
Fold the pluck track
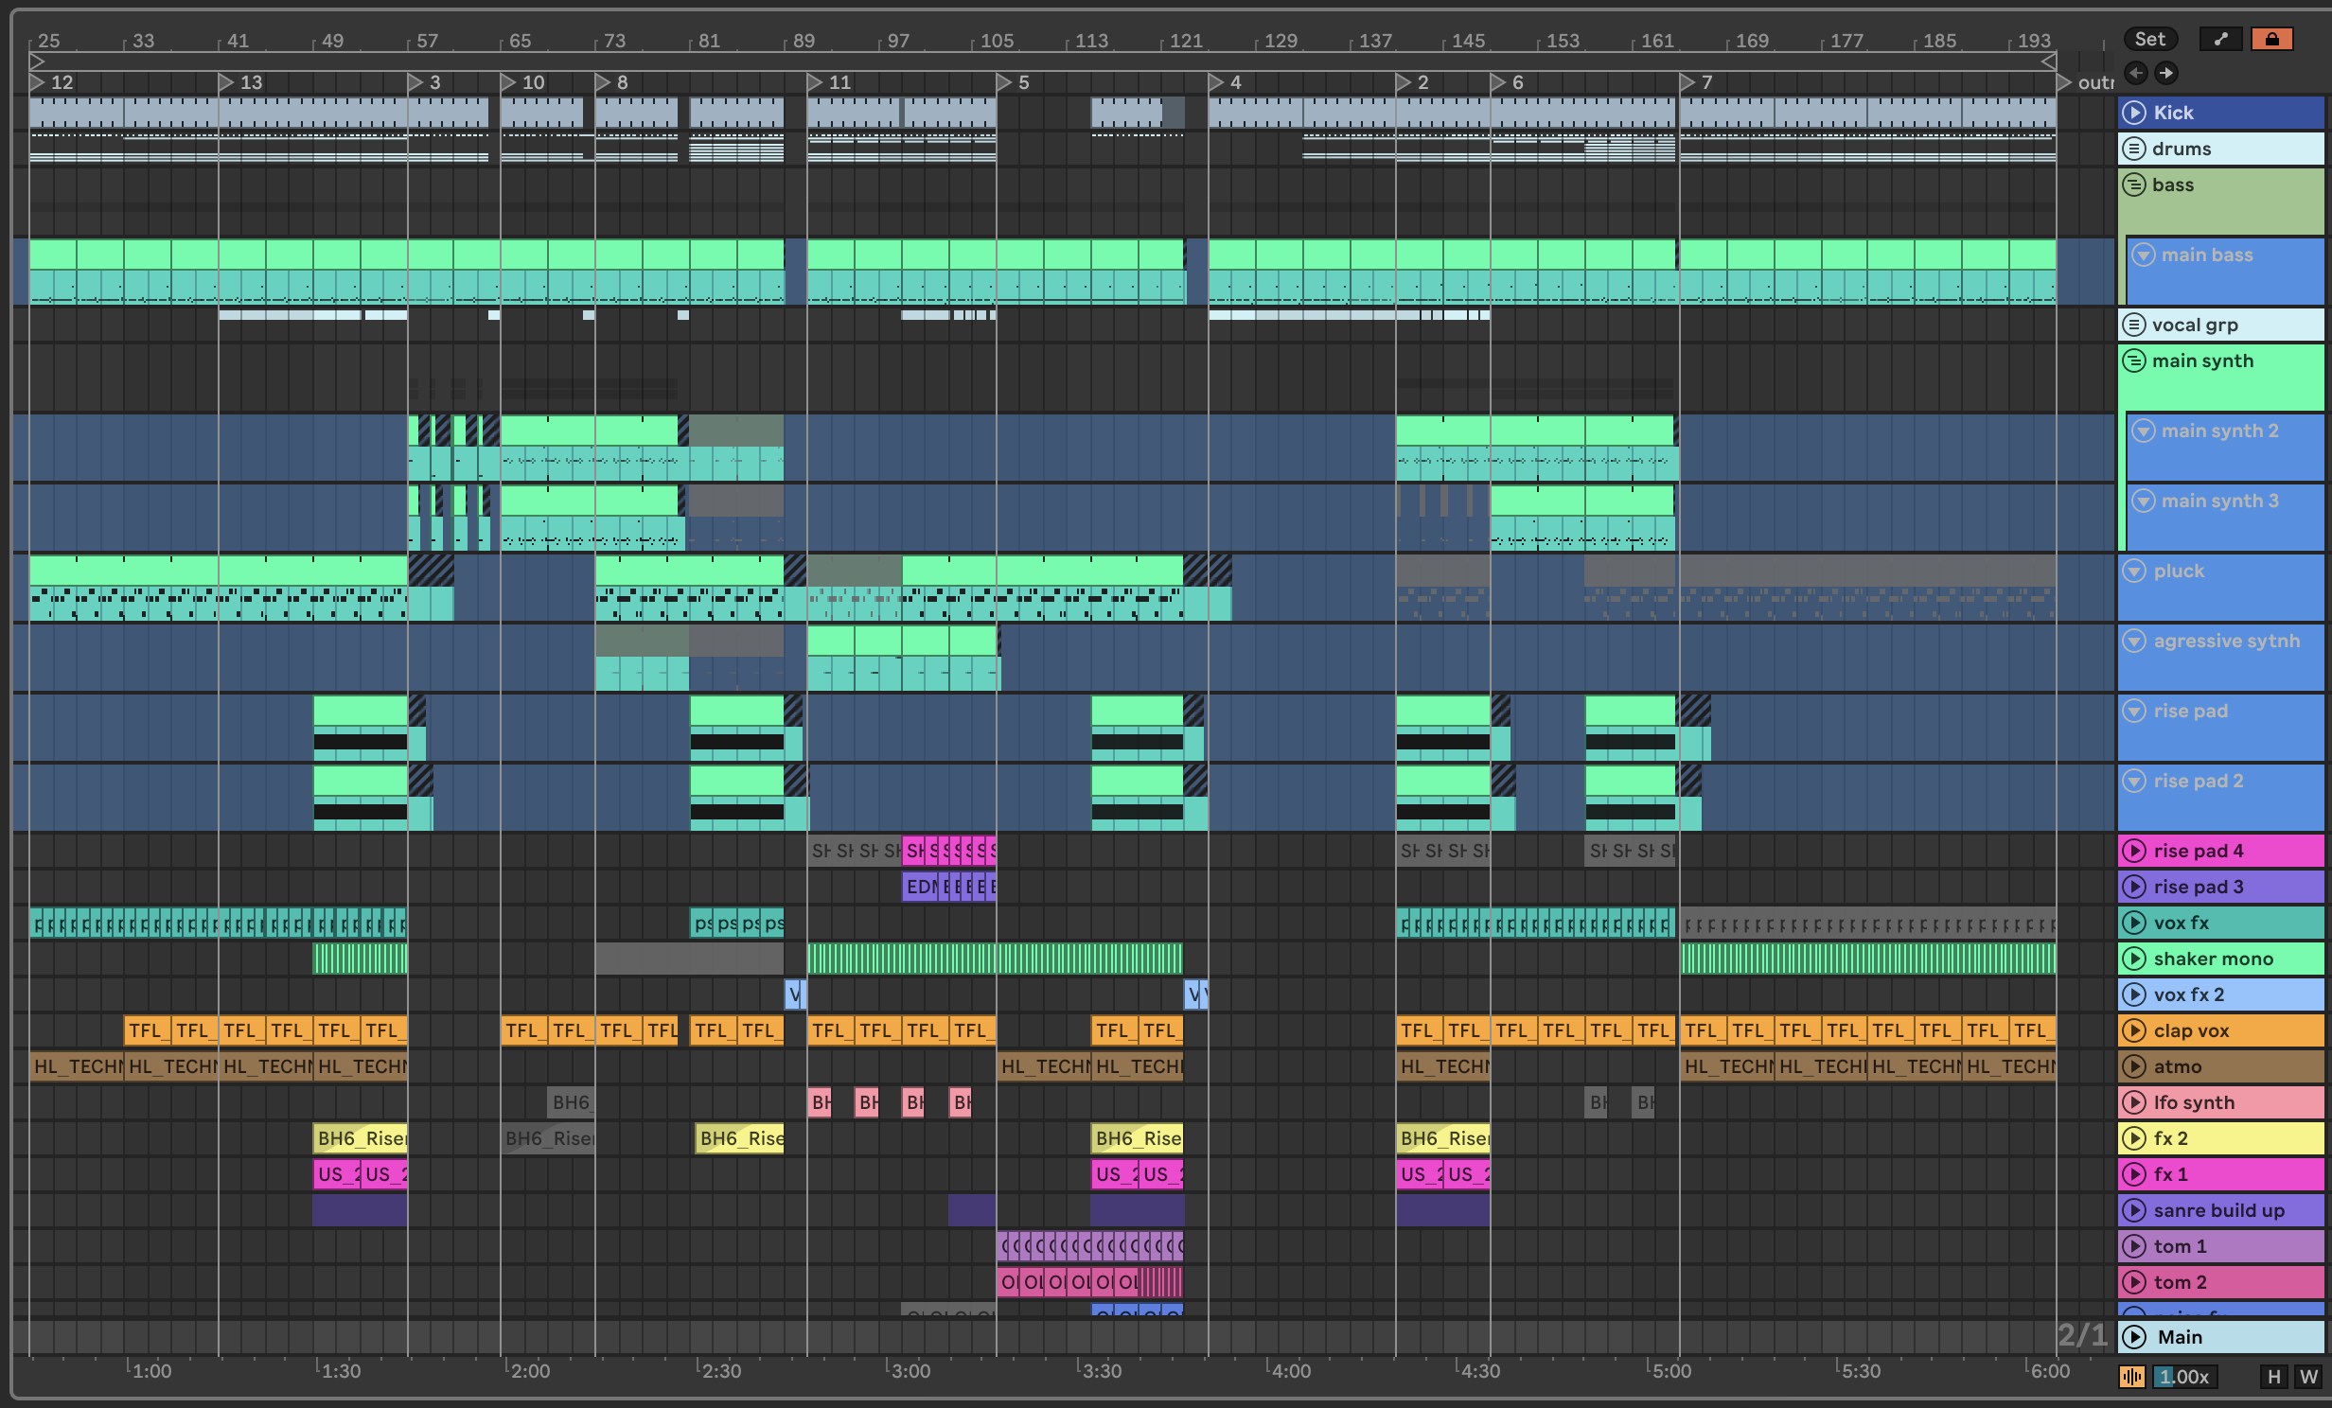[2134, 571]
